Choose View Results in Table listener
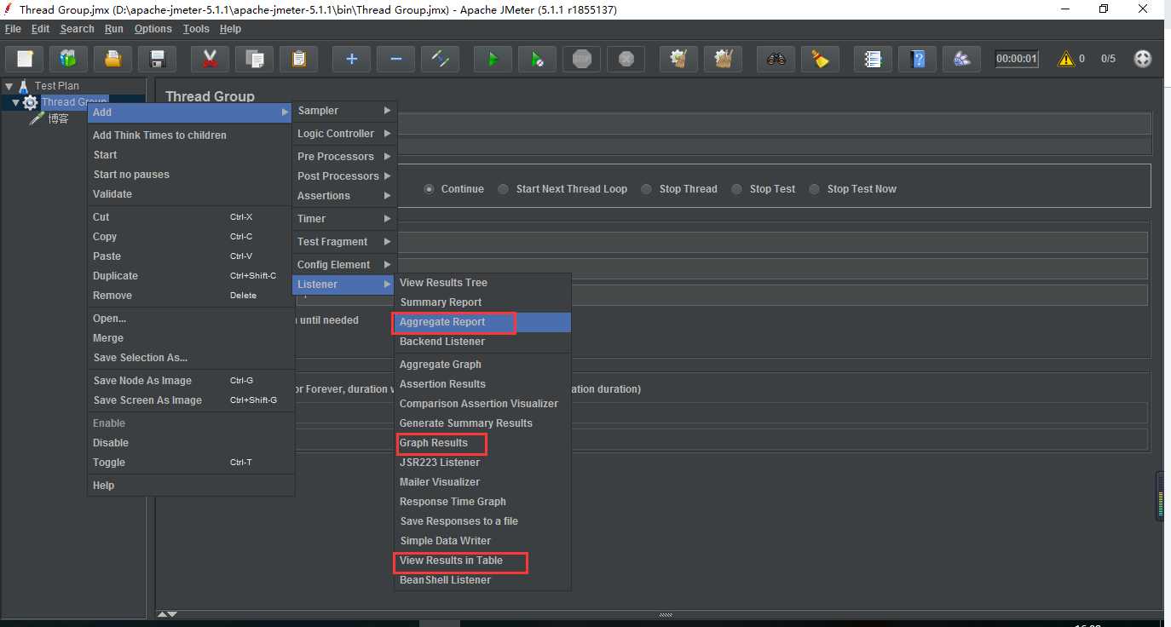 pyautogui.click(x=482, y=561)
